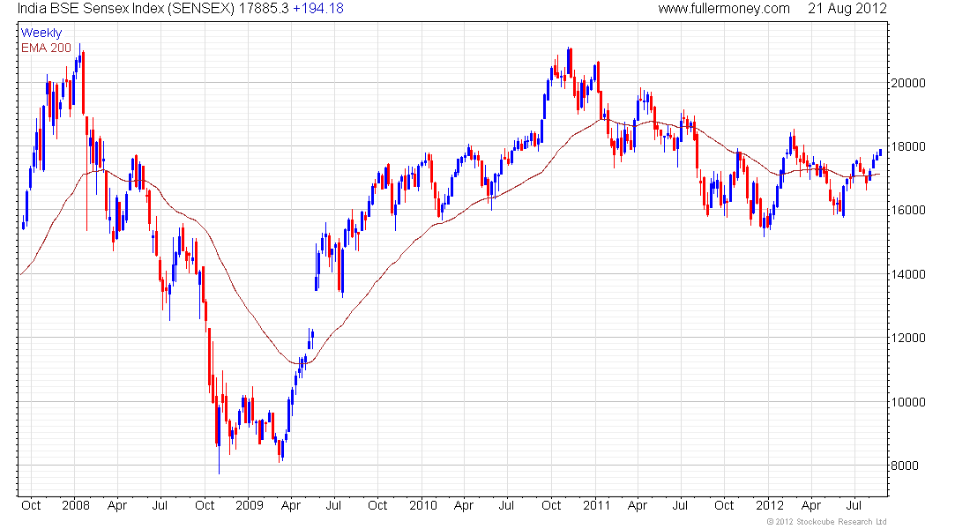Click the 2008 year marker on time axis

[76, 505]
